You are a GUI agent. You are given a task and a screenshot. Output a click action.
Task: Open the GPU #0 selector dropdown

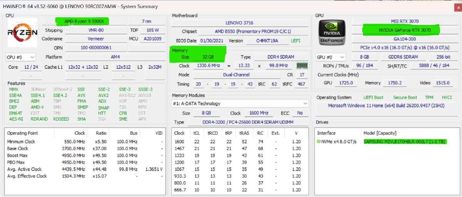click(x=330, y=57)
